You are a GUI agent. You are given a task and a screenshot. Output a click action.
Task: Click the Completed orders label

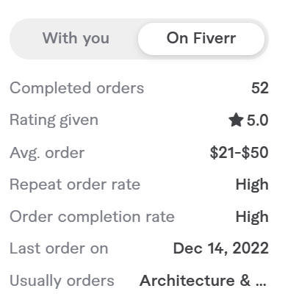click(76, 88)
